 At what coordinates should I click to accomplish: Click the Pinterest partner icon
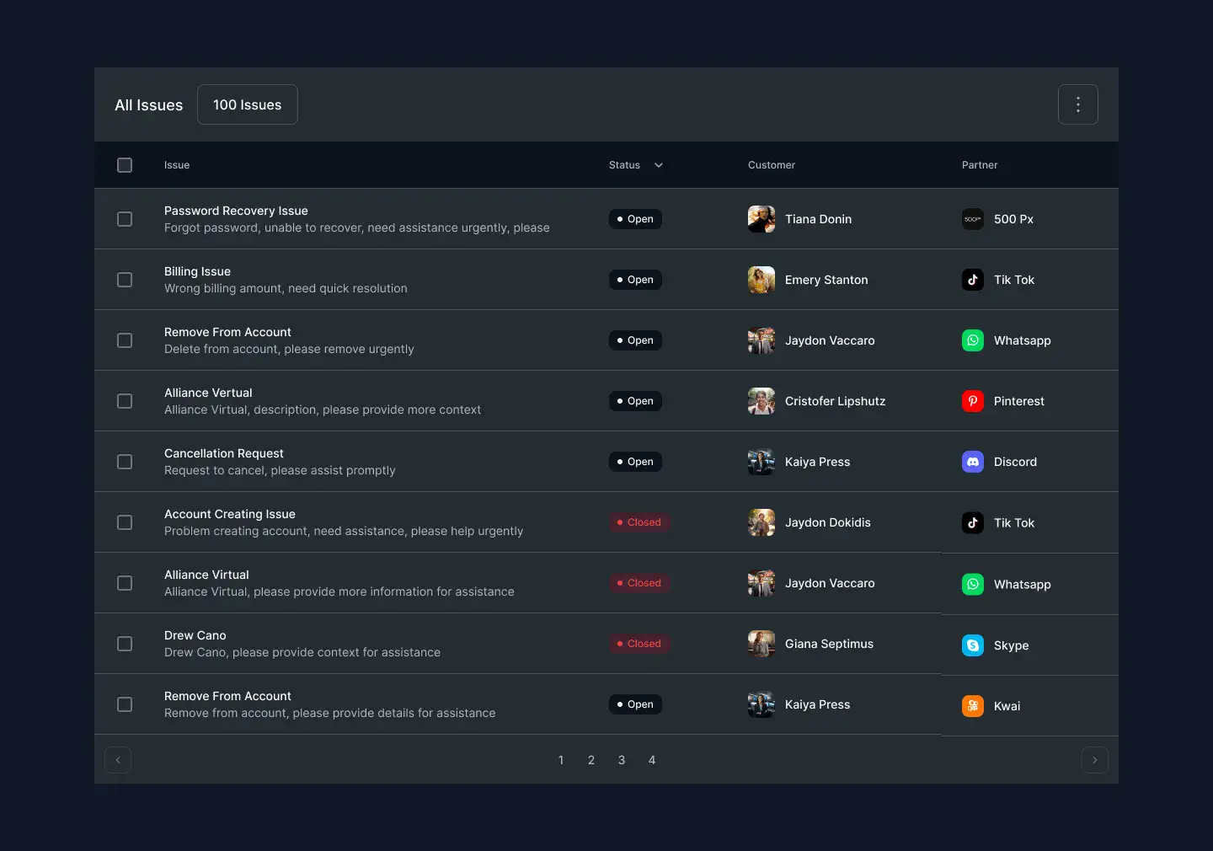[973, 401]
